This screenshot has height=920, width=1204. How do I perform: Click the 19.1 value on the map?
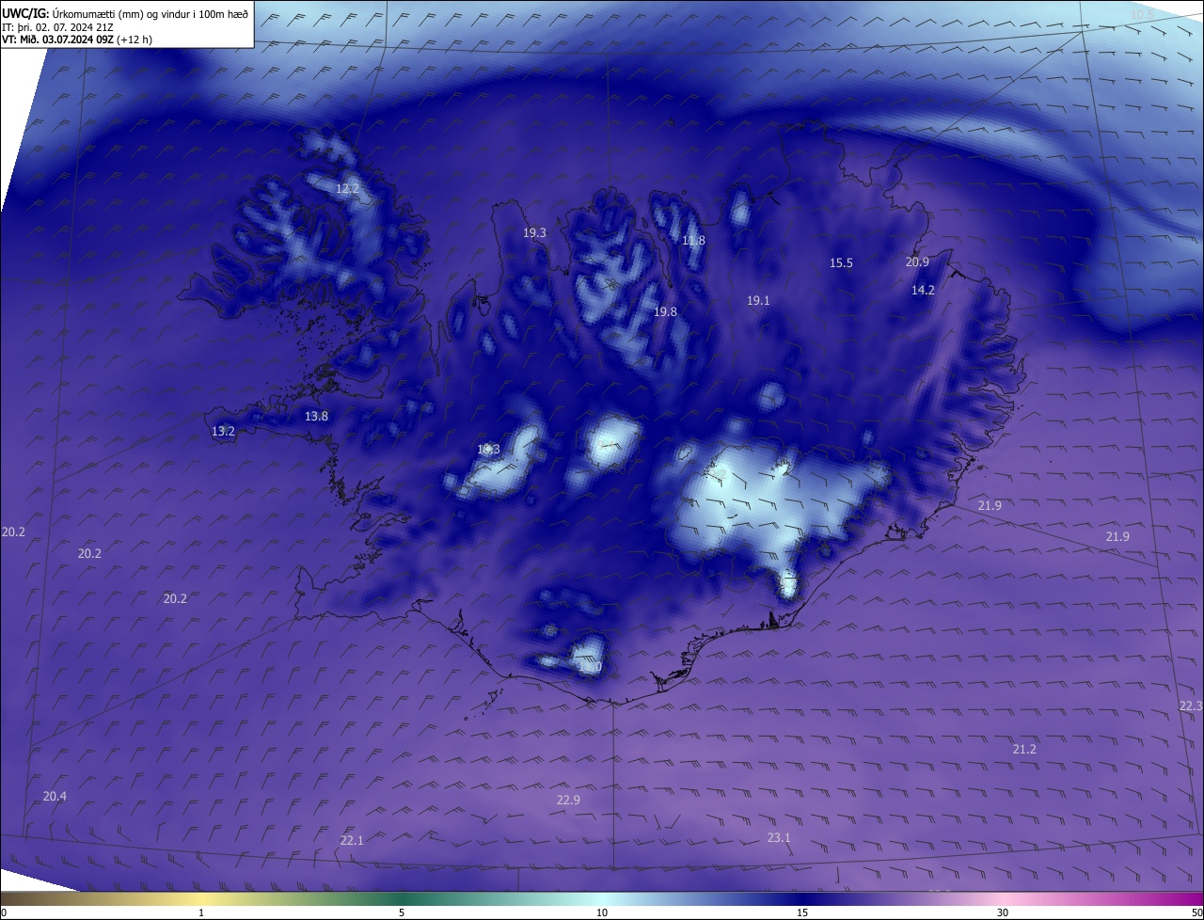(x=758, y=300)
